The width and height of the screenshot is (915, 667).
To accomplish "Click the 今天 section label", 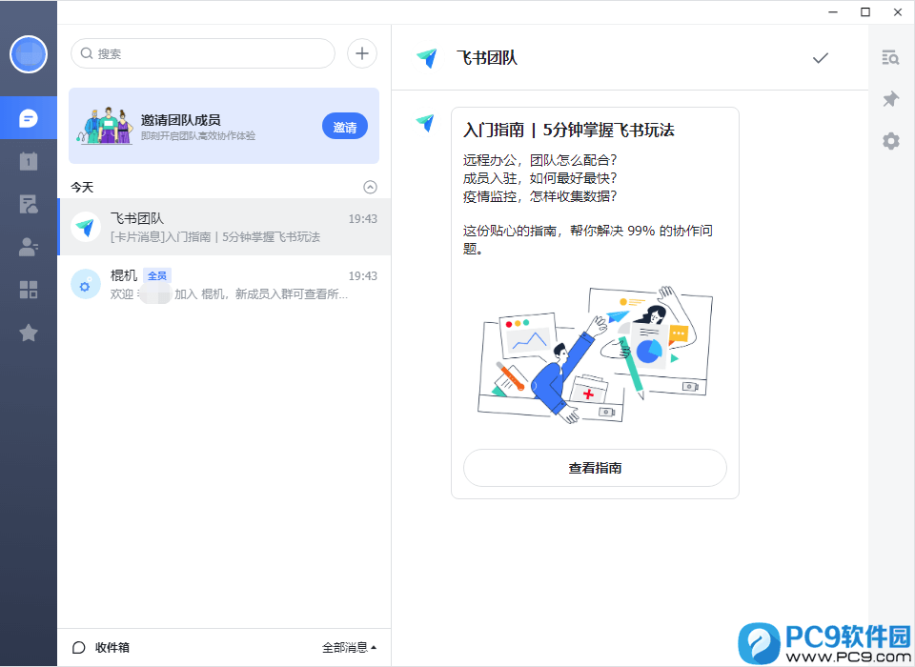I will tap(82, 187).
